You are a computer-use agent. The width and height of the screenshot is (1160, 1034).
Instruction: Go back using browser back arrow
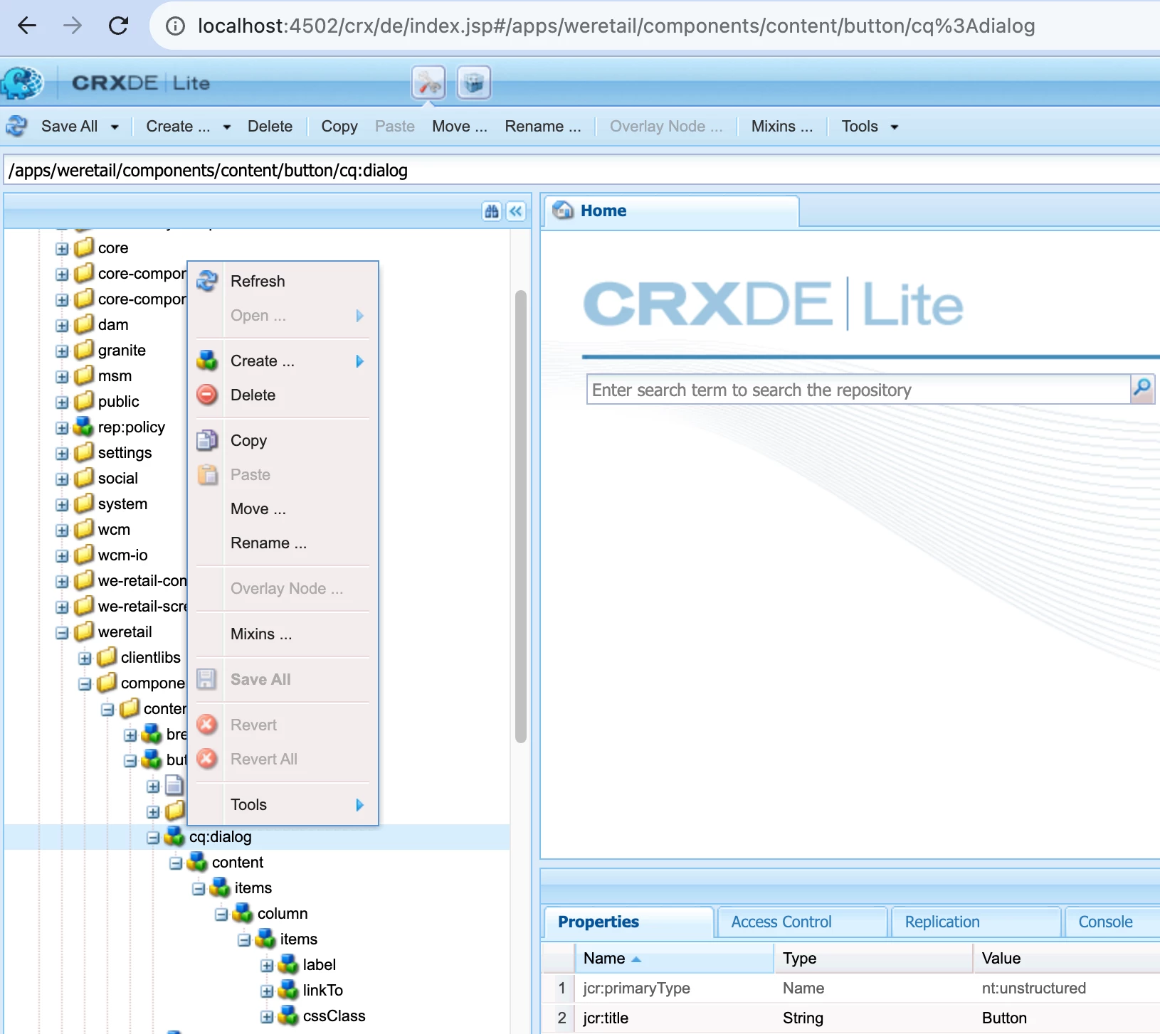(27, 26)
